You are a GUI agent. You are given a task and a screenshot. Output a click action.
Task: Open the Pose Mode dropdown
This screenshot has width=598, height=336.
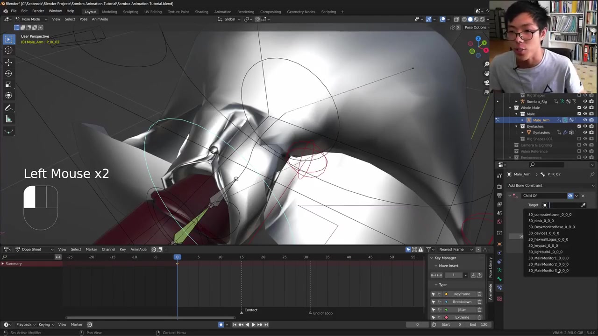coord(31,19)
